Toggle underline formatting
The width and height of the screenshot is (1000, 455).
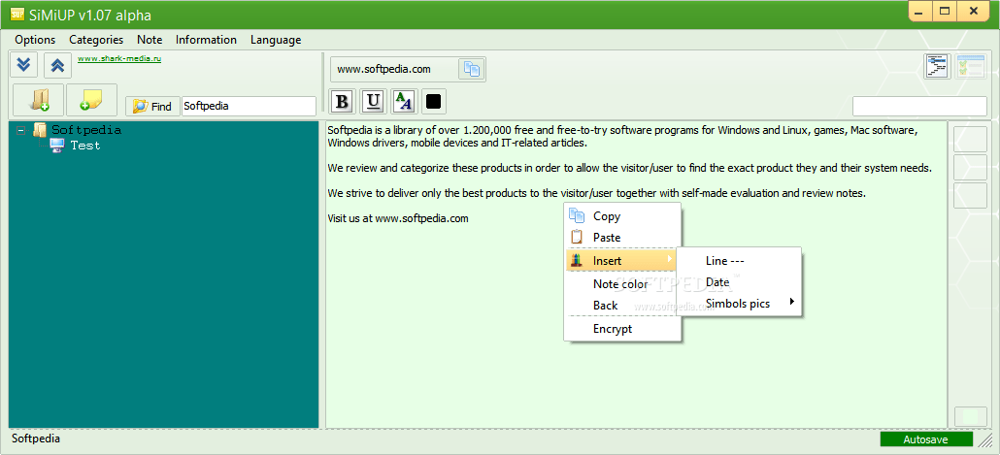pos(373,101)
